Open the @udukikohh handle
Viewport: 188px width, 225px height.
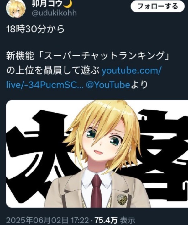tap(54, 13)
